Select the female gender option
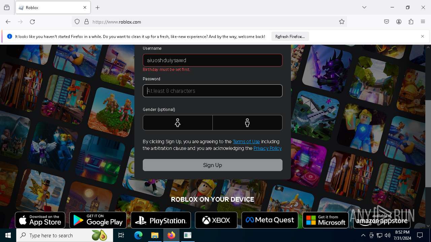 click(x=178, y=123)
